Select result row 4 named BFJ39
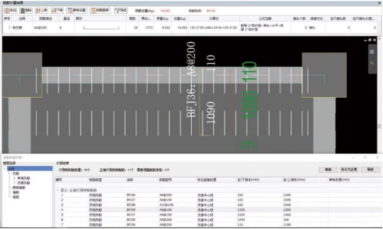383x229 pixels. [219, 210]
